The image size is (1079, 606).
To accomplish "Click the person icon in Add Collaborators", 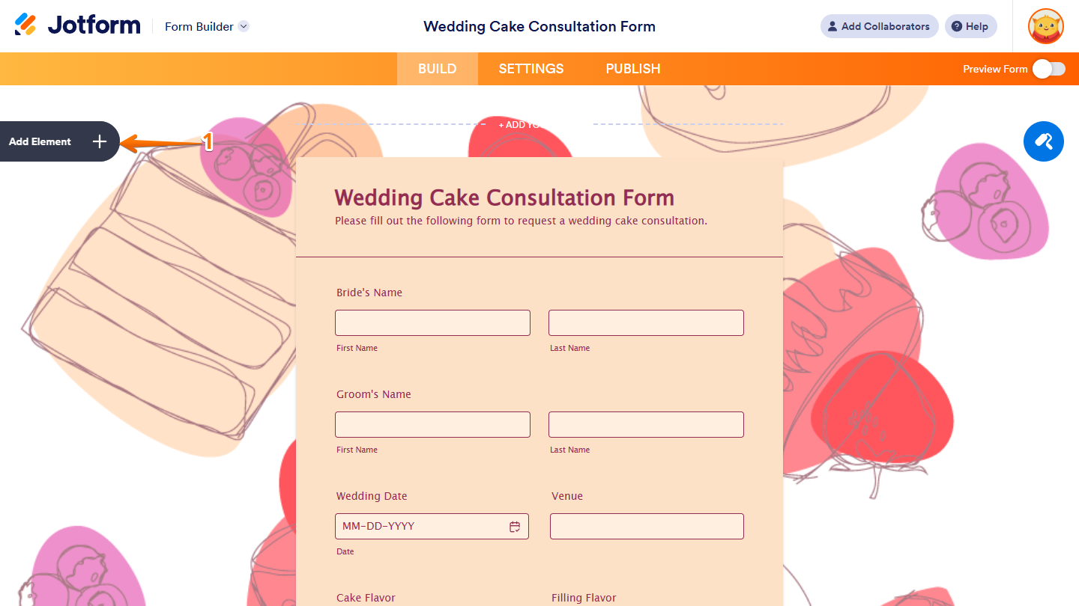I will click(x=832, y=26).
